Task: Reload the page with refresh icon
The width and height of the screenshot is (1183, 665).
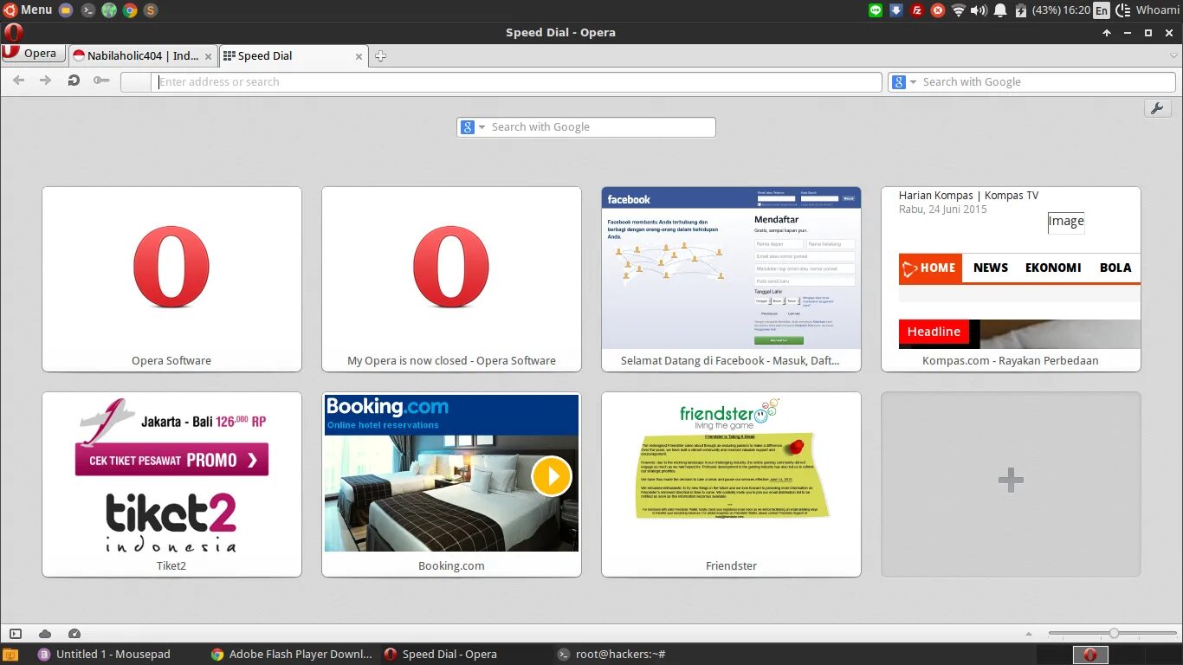Action: tap(74, 81)
